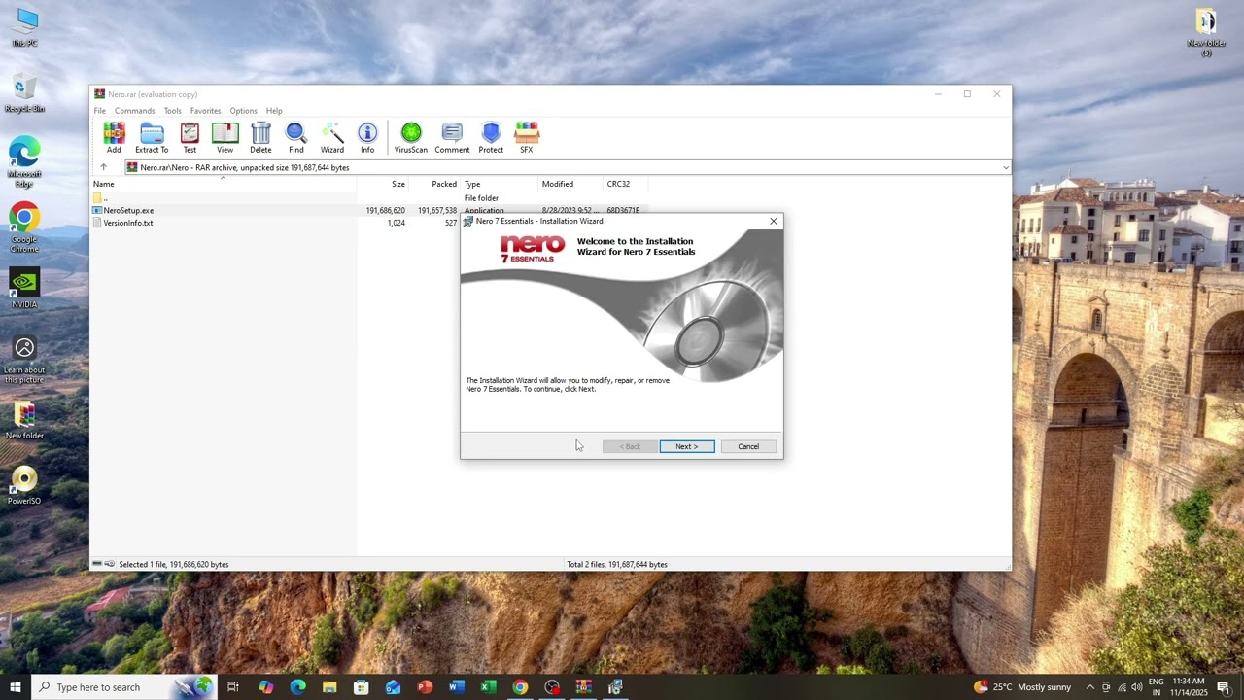Click the taskbar search box

coord(124,687)
